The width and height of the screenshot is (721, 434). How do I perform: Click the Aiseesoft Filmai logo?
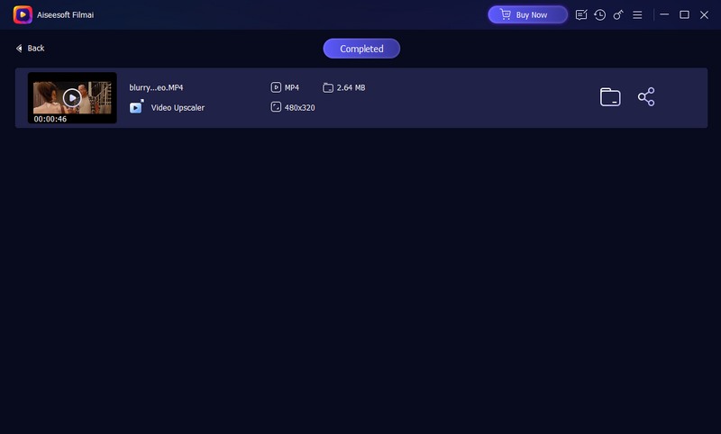[x=23, y=14]
